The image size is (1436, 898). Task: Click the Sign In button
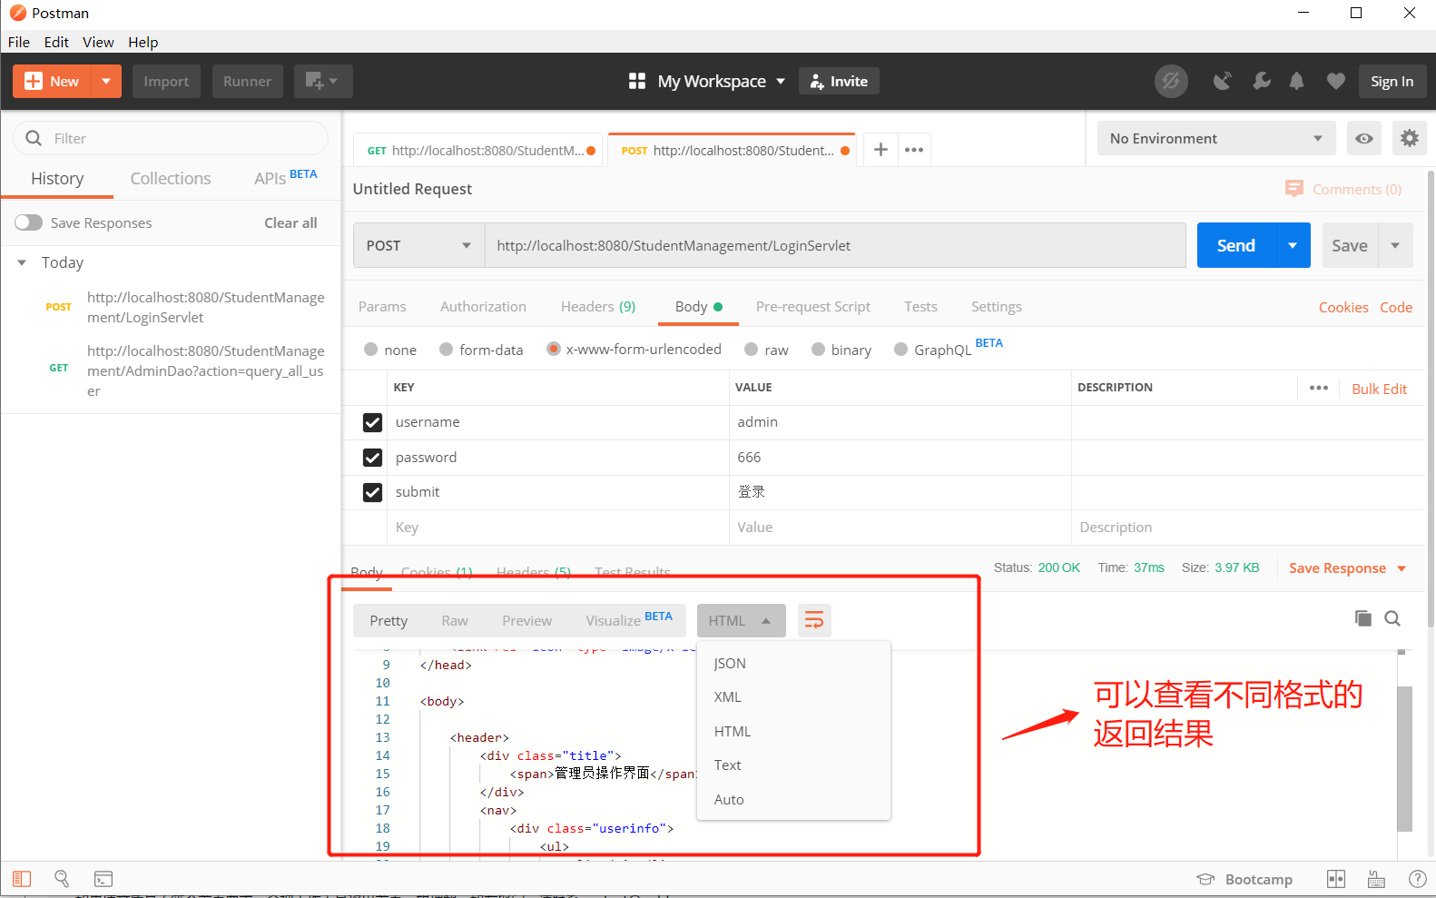click(x=1392, y=81)
